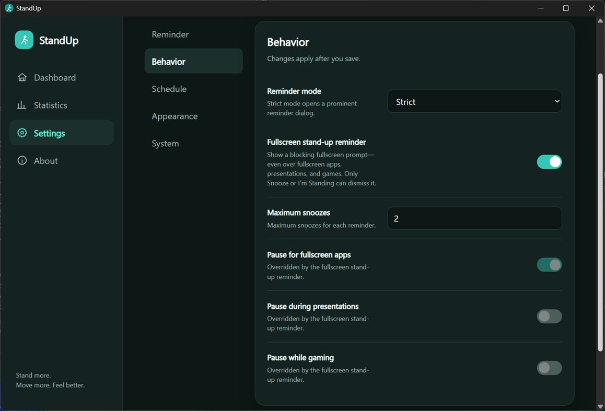This screenshot has height=411, width=605.
Task: Enable Pause during presentations toggle
Action: tap(549, 316)
